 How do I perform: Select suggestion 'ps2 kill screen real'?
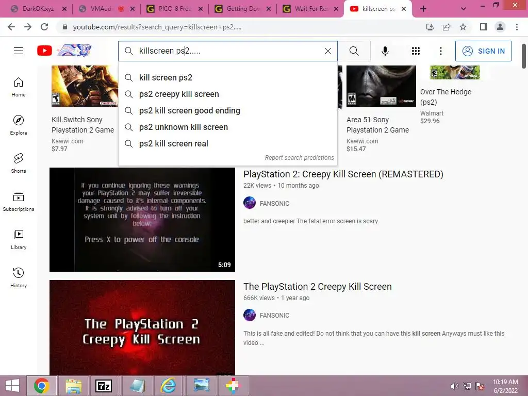point(228,143)
